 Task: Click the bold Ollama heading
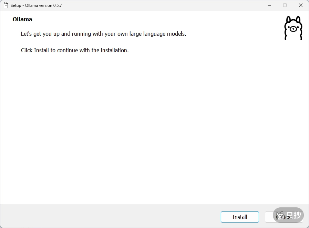coord(22,19)
